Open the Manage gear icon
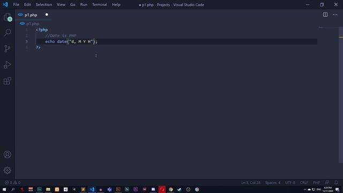This screenshot has width=343, height=193. [x=8, y=170]
